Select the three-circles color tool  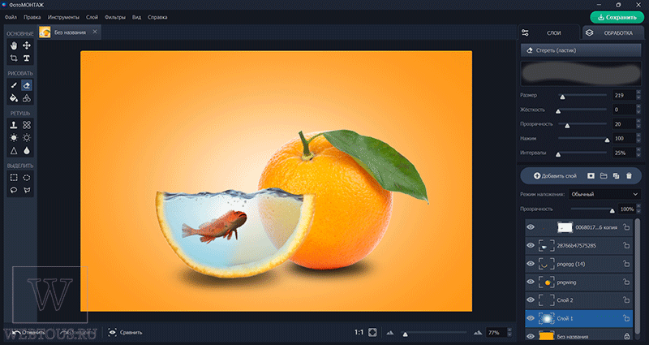pyautogui.click(x=27, y=98)
